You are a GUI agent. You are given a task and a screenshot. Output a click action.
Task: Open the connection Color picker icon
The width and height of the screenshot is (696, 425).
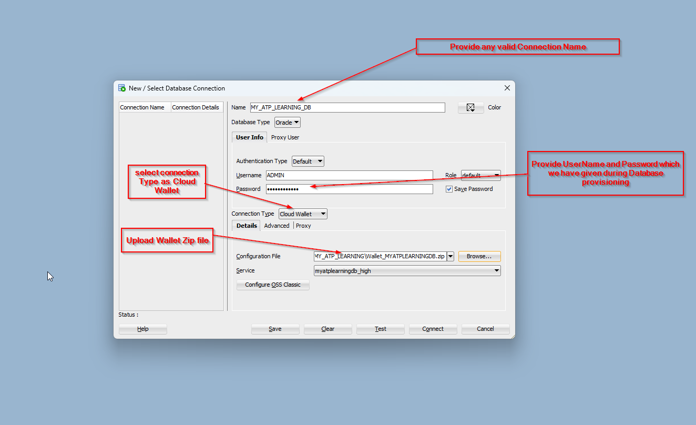470,107
